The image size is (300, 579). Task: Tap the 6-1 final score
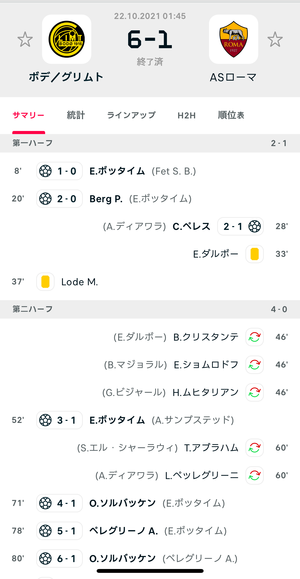[150, 39]
